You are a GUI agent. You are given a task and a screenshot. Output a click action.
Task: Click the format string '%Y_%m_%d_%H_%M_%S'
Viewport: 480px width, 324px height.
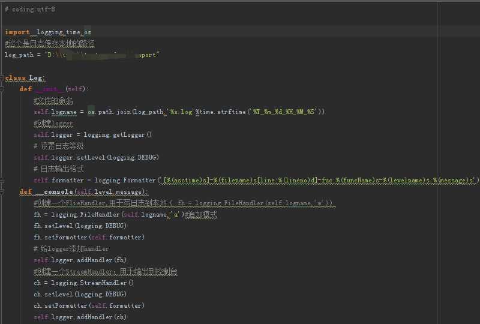[x=284, y=112]
